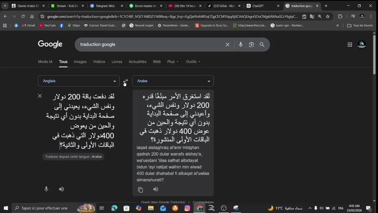The height and width of the screenshot is (213, 378).
Task: Clear the source text with the X
Action: 40,96
